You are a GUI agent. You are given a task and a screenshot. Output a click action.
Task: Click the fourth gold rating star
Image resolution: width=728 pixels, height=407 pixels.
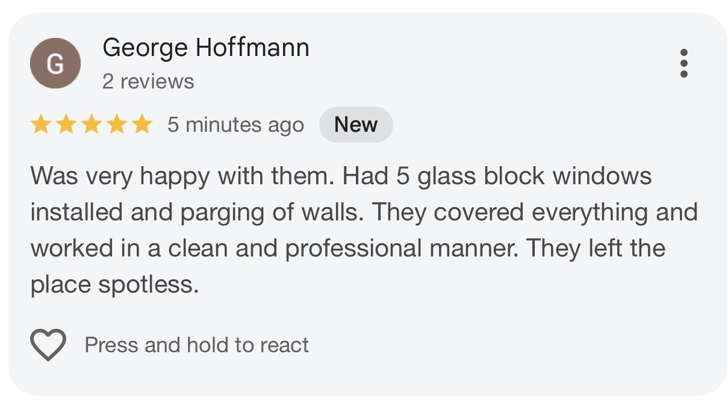point(117,125)
